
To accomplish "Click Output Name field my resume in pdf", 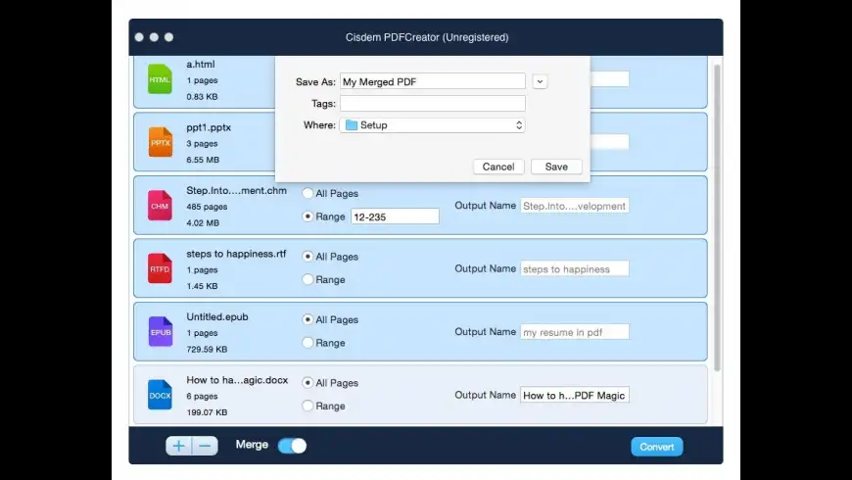I will pyautogui.click(x=574, y=332).
